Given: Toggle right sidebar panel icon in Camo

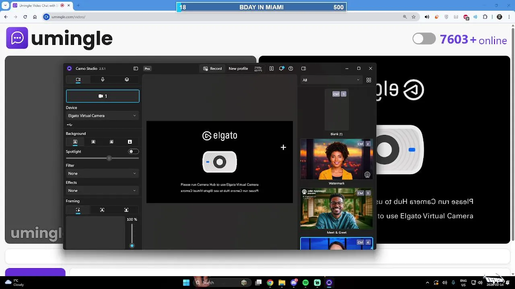Looking at the screenshot, I should (x=304, y=69).
